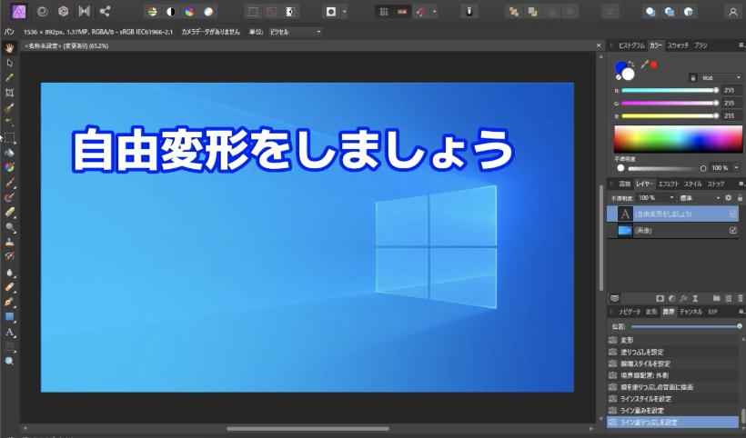
Task: Select the Blur water-drop tool
Action: (x=9, y=273)
